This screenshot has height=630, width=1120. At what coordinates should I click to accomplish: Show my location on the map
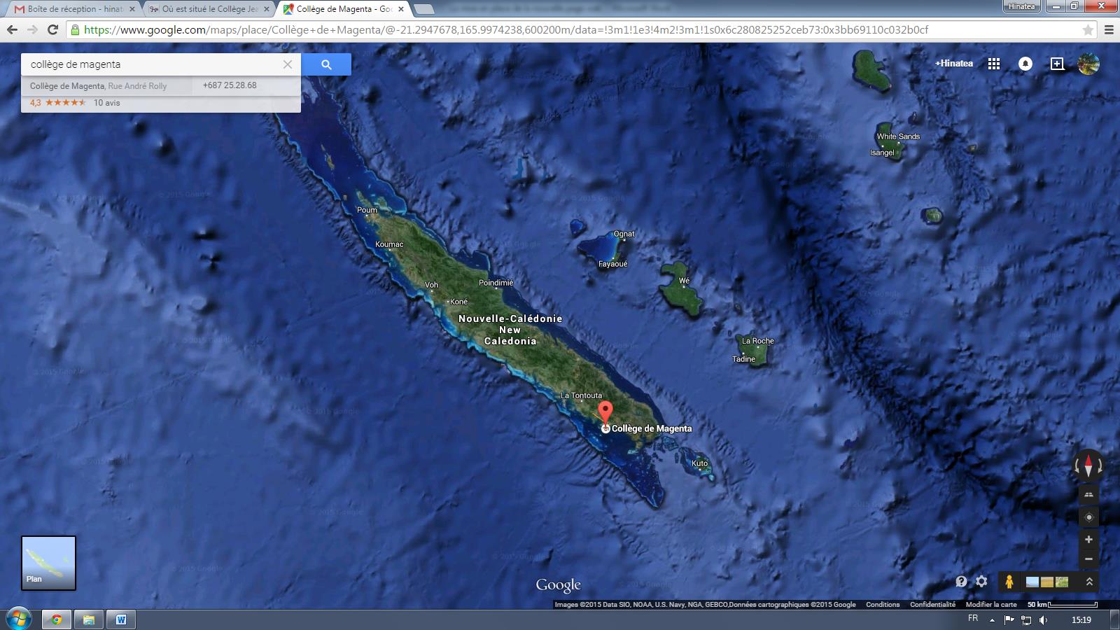[1088, 517]
